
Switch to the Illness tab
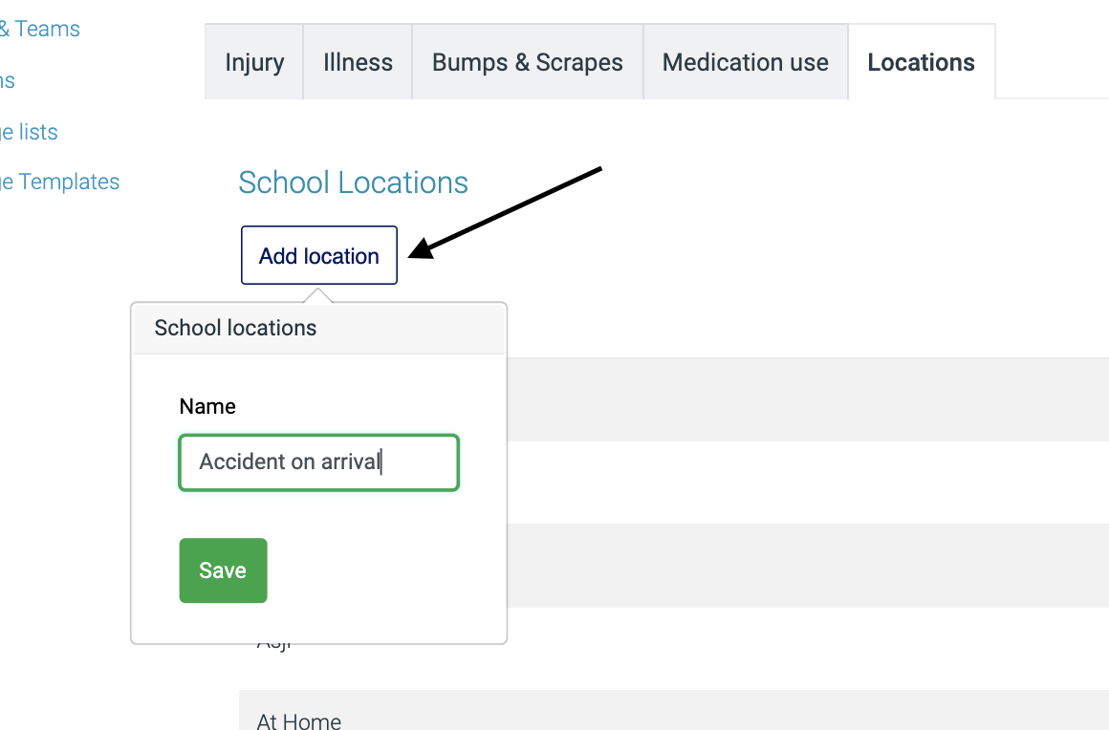(x=357, y=61)
